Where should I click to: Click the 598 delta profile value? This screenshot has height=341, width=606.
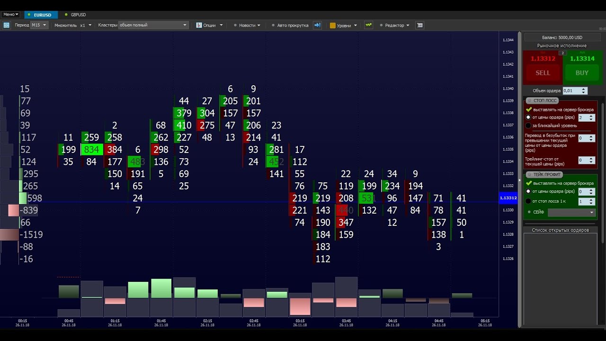35,198
